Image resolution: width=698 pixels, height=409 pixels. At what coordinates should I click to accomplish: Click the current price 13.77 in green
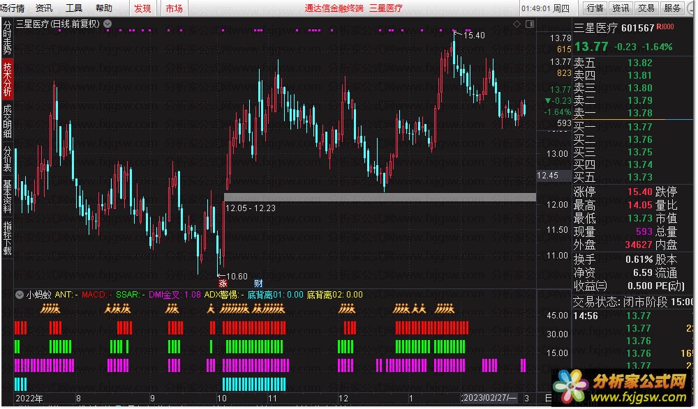[591, 46]
